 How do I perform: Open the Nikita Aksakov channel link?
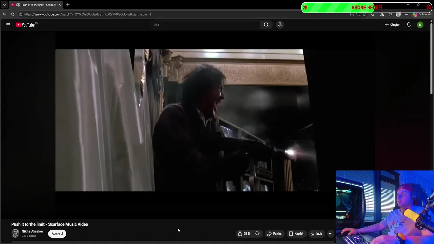(x=33, y=231)
